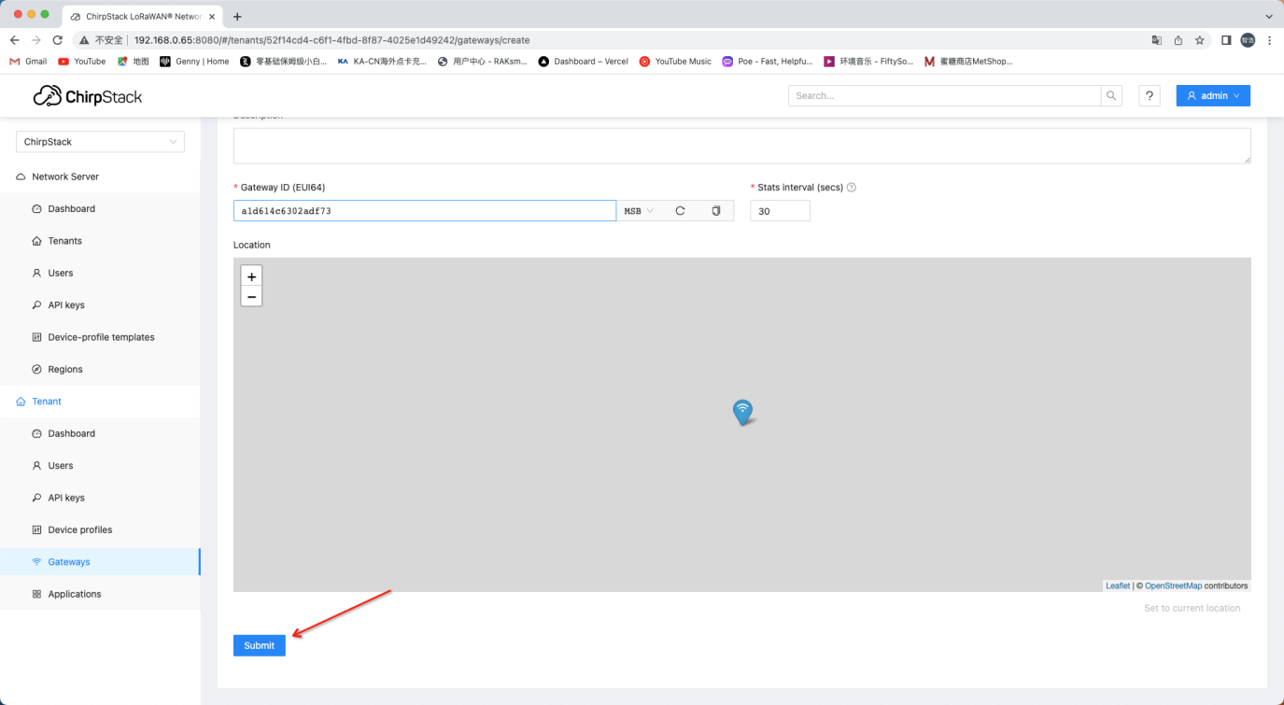Click the copy Gateway ID icon
The image size is (1284, 705).
pyautogui.click(x=716, y=211)
